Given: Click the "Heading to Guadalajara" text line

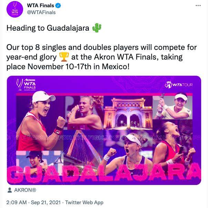Looking at the screenshot, I should tap(49, 28).
